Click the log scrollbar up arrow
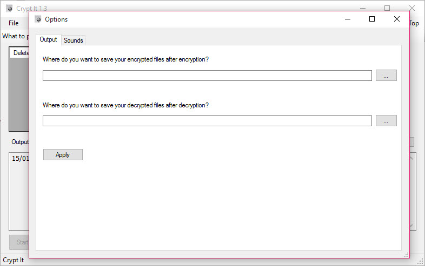The image size is (425, 266). [412, 158]
